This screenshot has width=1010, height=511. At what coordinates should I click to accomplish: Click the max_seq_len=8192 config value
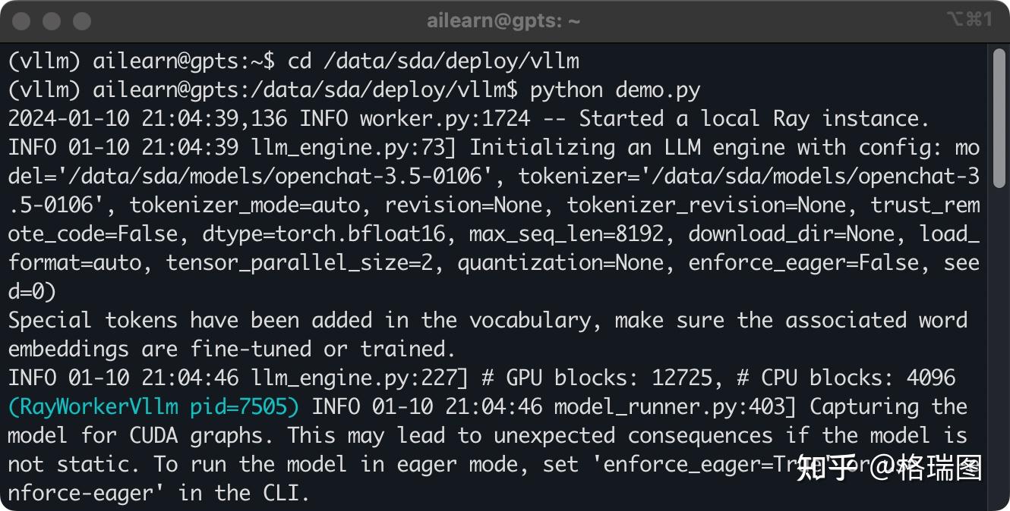pos(567,234)
